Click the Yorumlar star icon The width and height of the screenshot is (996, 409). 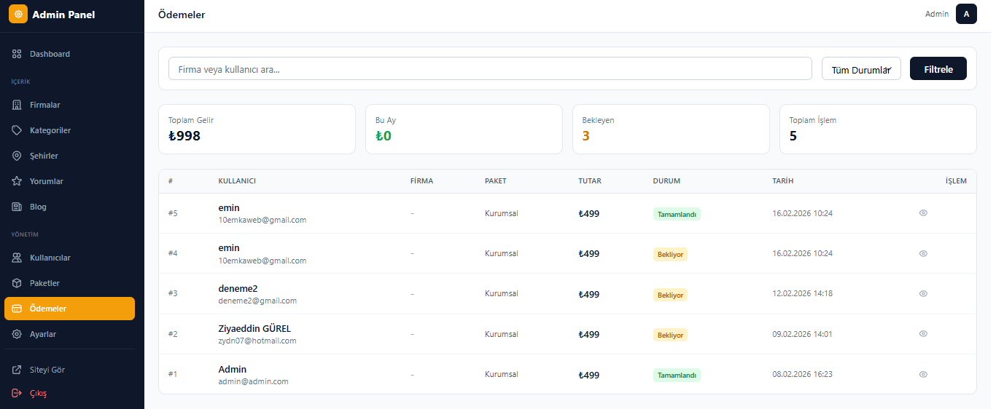coord(17,181)
